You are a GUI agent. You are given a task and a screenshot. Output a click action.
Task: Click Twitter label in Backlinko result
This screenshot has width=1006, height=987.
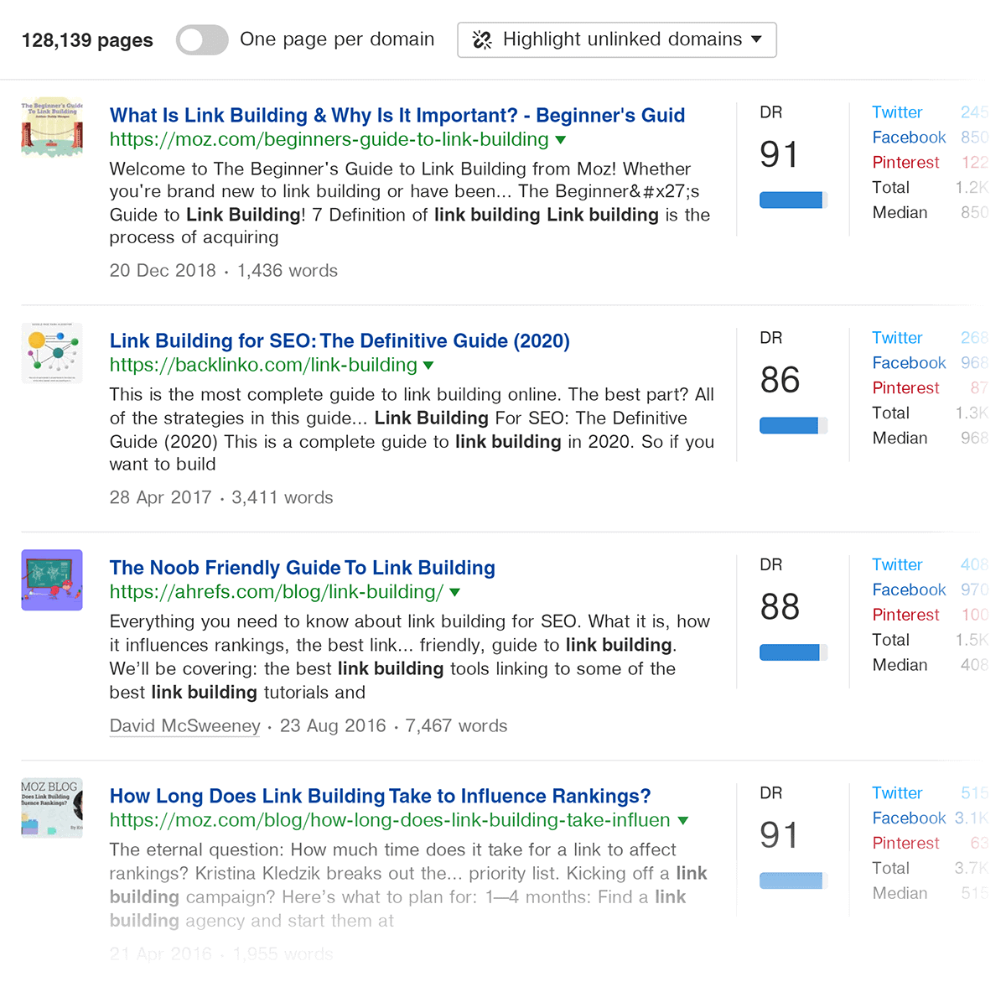tap(897, 338)
